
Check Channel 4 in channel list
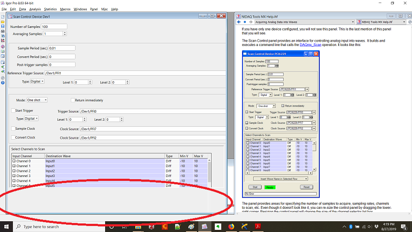[14, 181]
